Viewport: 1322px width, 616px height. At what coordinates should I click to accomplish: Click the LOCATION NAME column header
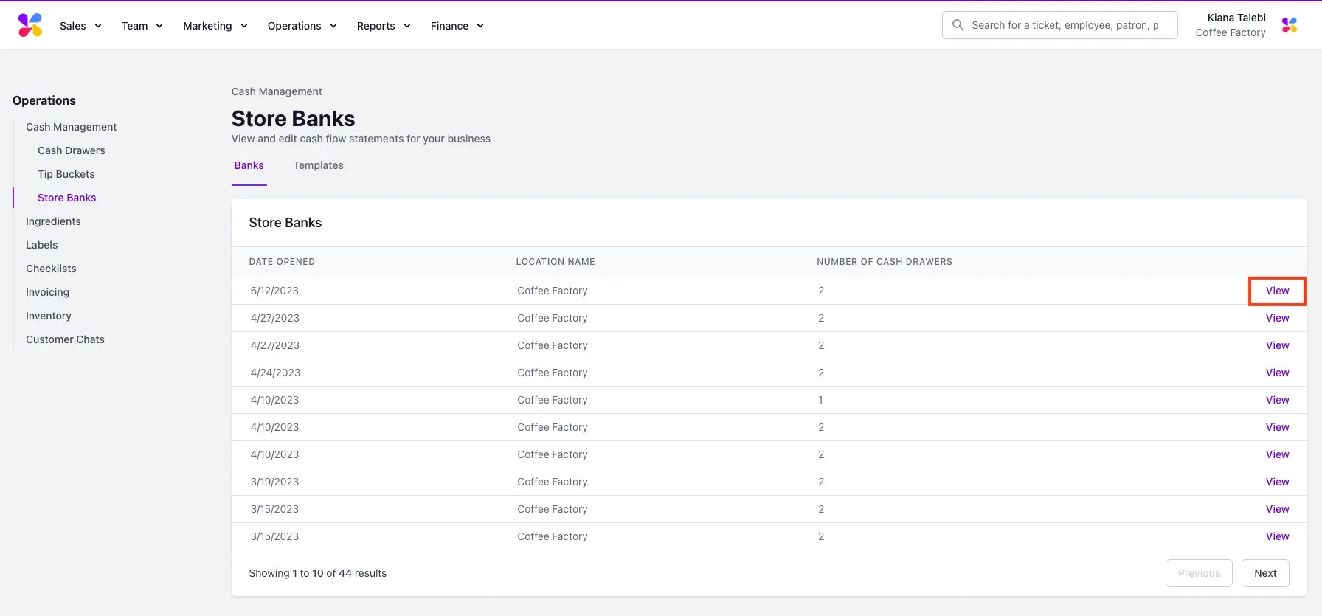pos(556,262)
